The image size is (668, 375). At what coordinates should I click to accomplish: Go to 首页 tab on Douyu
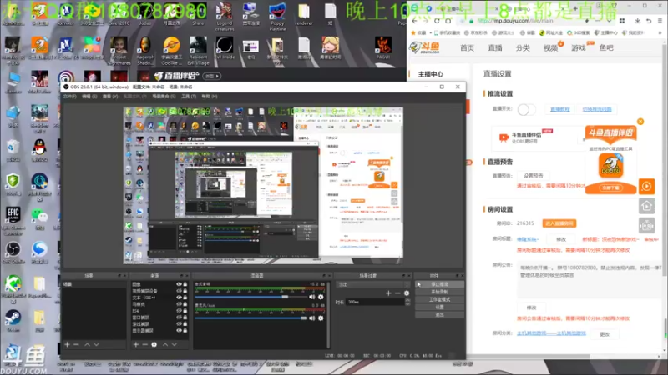tap(467, 48)
